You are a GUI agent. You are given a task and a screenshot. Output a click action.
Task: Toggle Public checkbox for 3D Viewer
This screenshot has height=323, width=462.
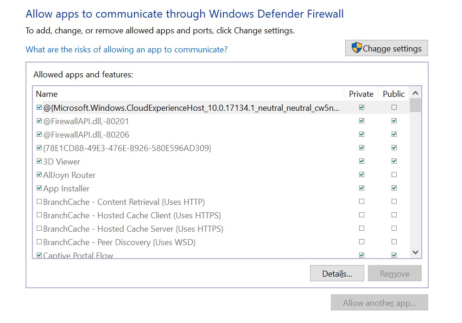[x=394, y=161]
